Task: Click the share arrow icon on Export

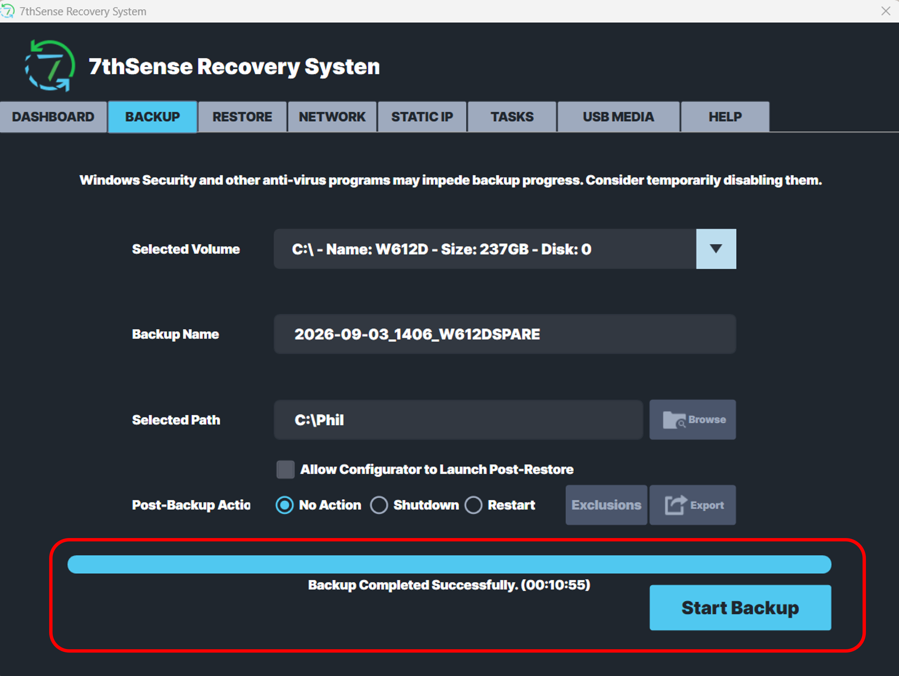Action: point(676,505)
